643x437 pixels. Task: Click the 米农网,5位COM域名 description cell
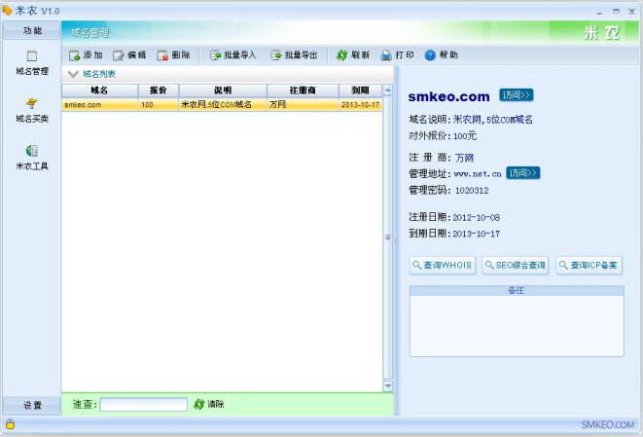(x=223, y=105)
